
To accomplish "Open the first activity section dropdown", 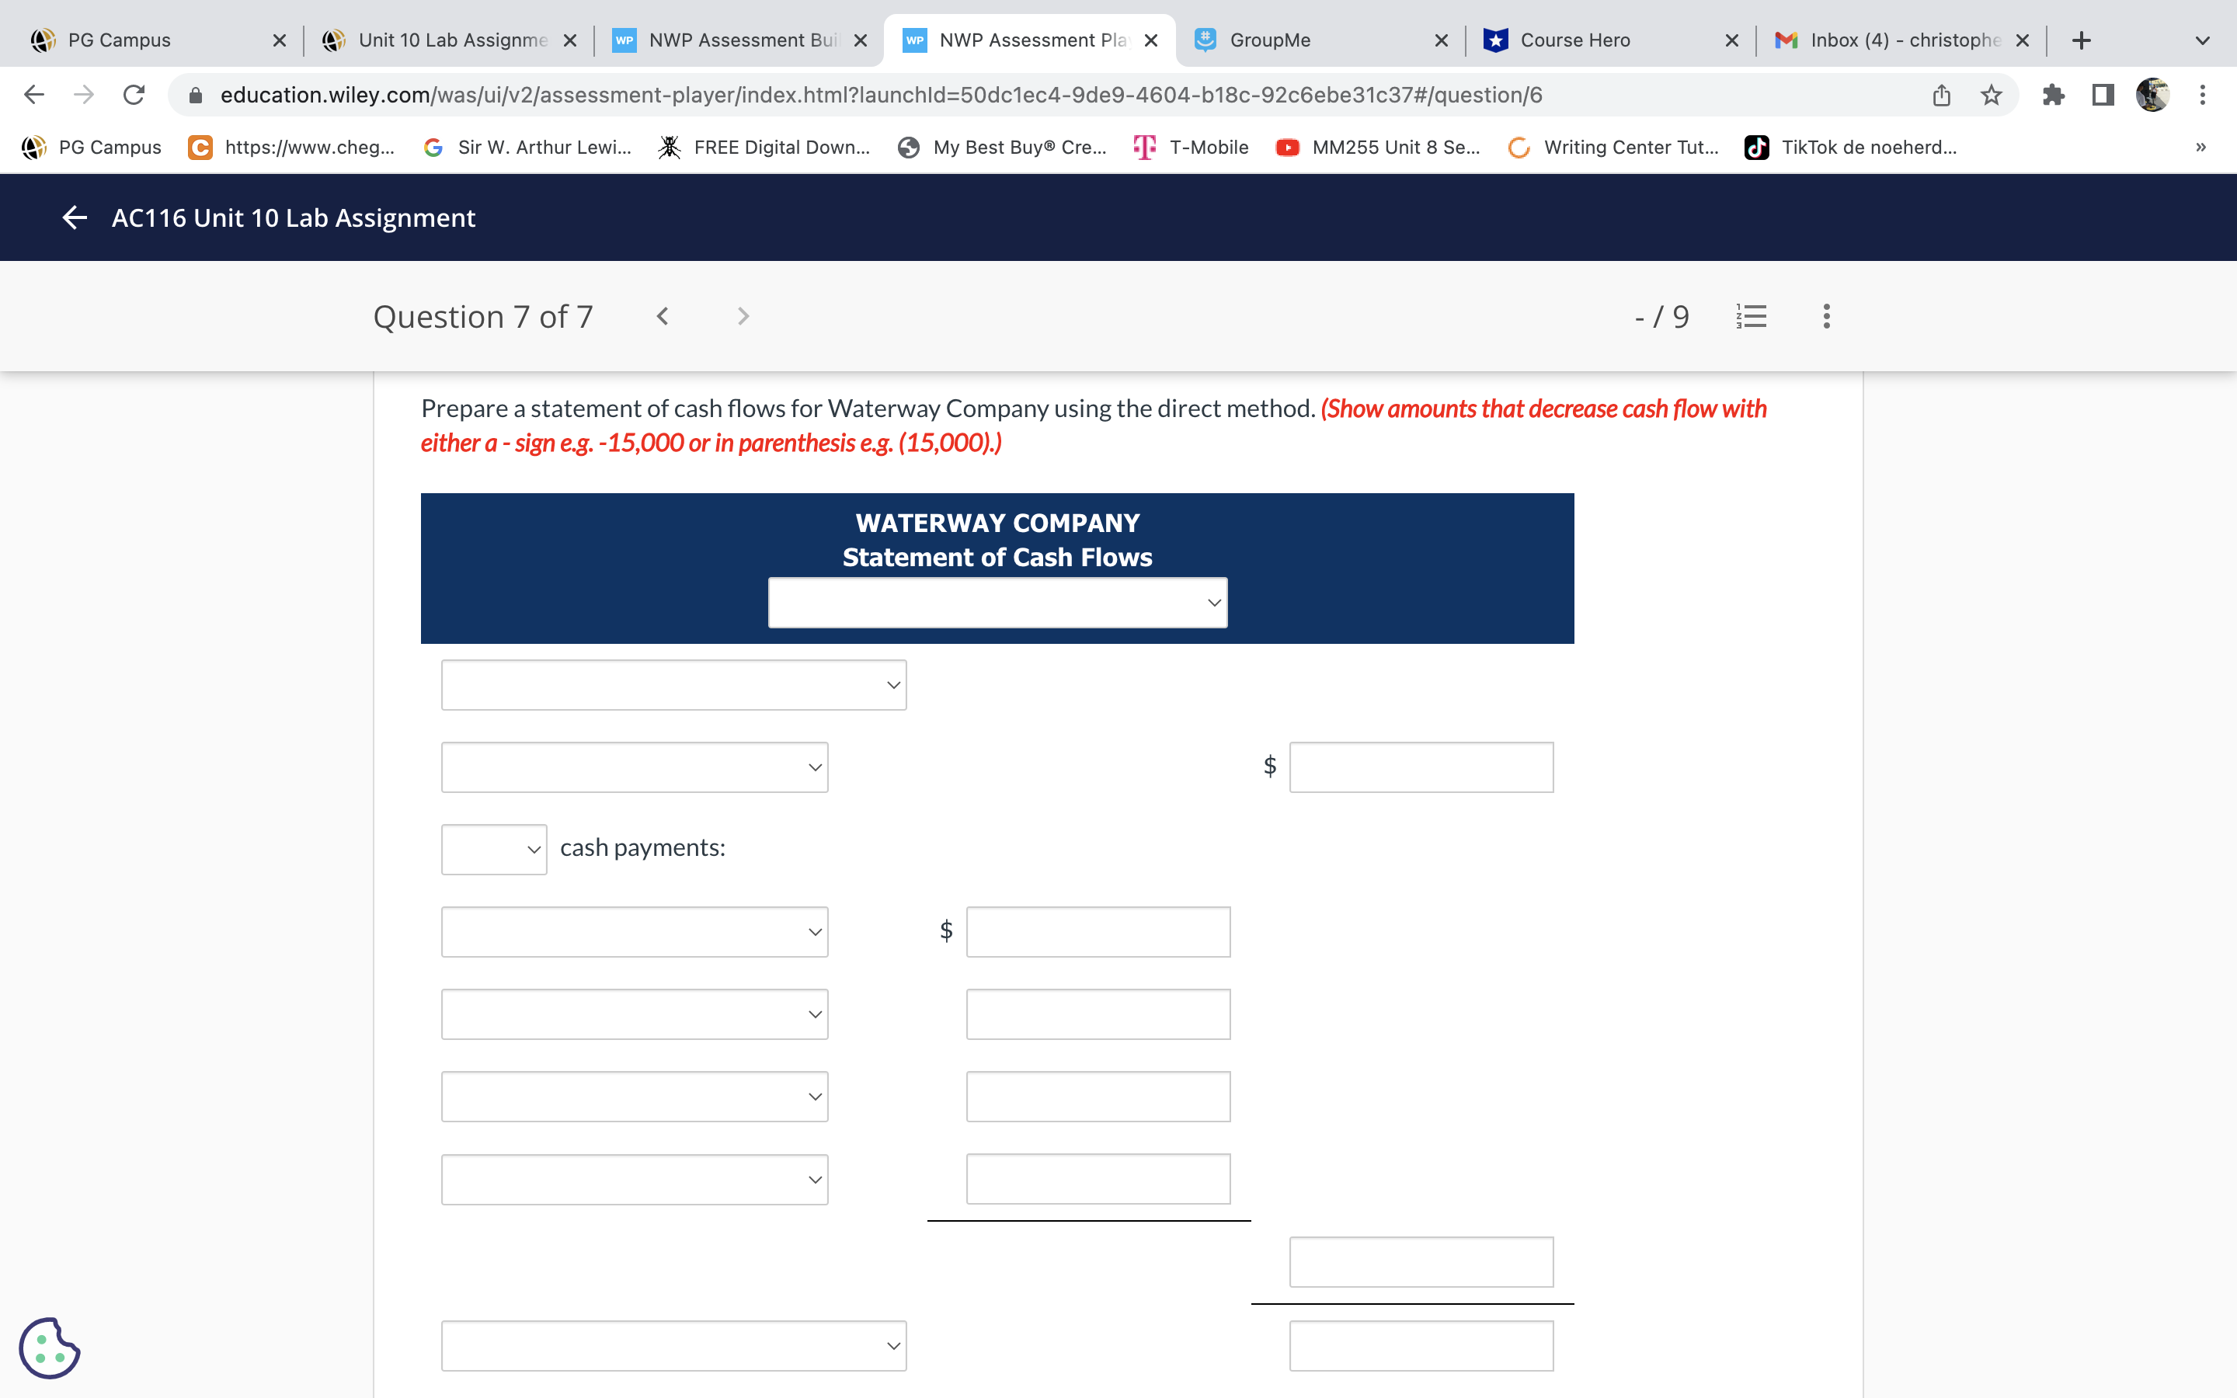I will pyautogui.click(x=673, y=685).
